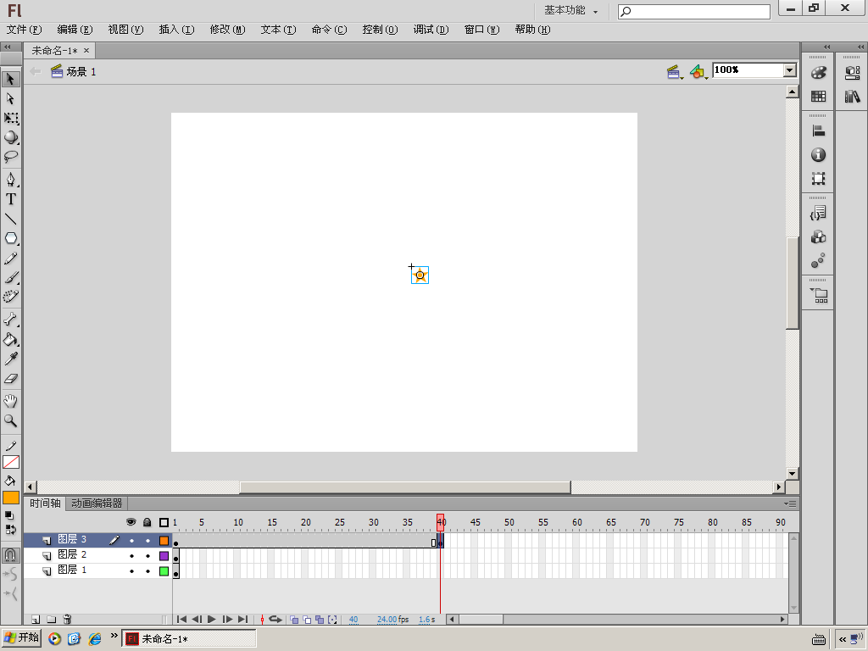Activate the Hand tool
This screenshot has width=868, height=651.
(x=11, y=401)
